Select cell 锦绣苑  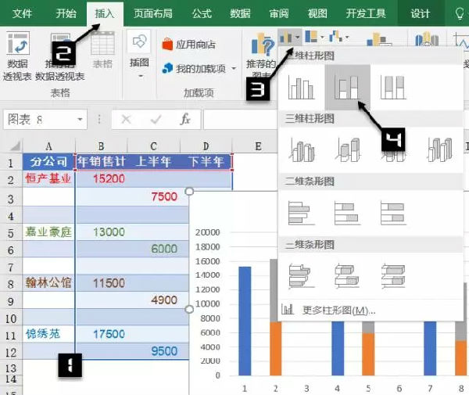pos(48,334)
